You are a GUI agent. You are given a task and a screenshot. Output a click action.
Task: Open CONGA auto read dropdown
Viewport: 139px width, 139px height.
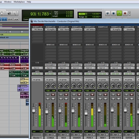(x=51, y=74)
